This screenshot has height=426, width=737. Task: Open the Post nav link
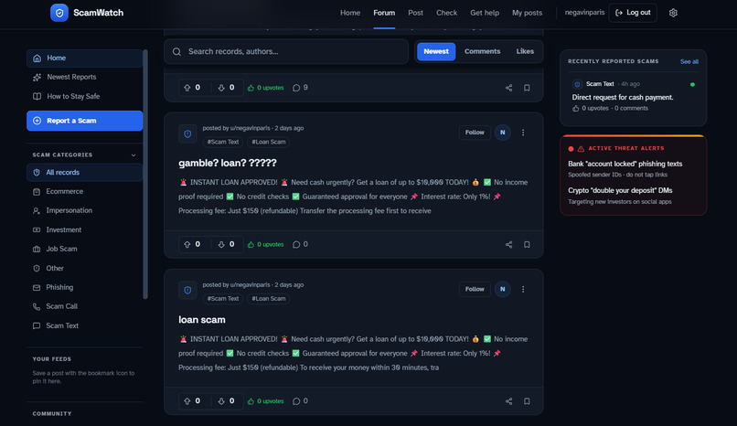(x=415, y=13)
